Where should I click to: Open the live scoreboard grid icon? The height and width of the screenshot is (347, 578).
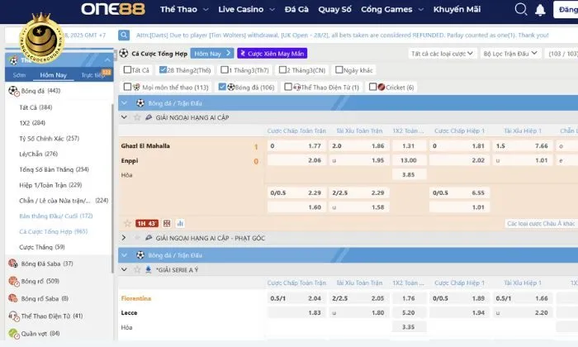(x=167, y=223)
